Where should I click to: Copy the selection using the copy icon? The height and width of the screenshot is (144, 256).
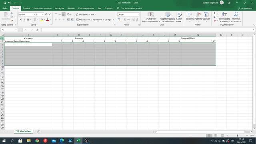(x=12, y=17)
